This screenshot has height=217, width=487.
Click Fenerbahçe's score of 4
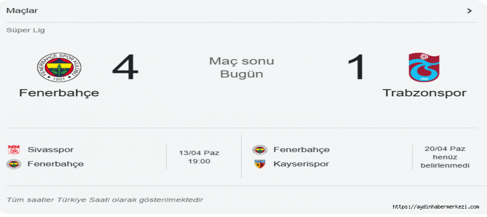point(125,68)
